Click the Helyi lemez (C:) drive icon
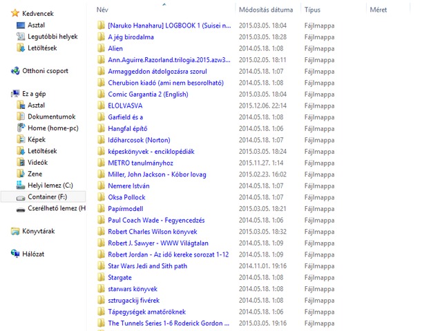The height and width of the screenshot is (331, 442). 21,185
